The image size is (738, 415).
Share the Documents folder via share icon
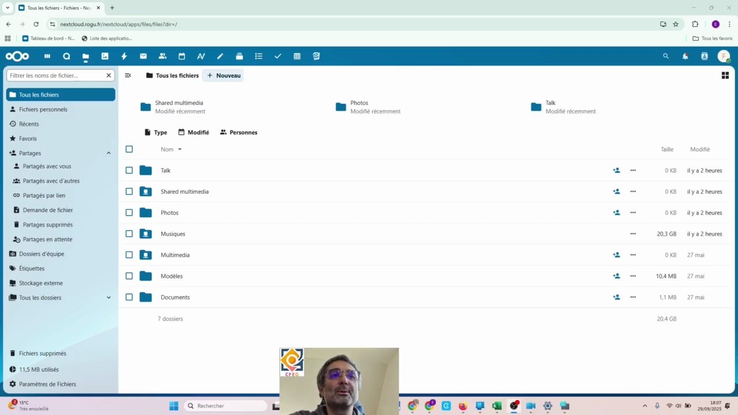tap(616, 297)
